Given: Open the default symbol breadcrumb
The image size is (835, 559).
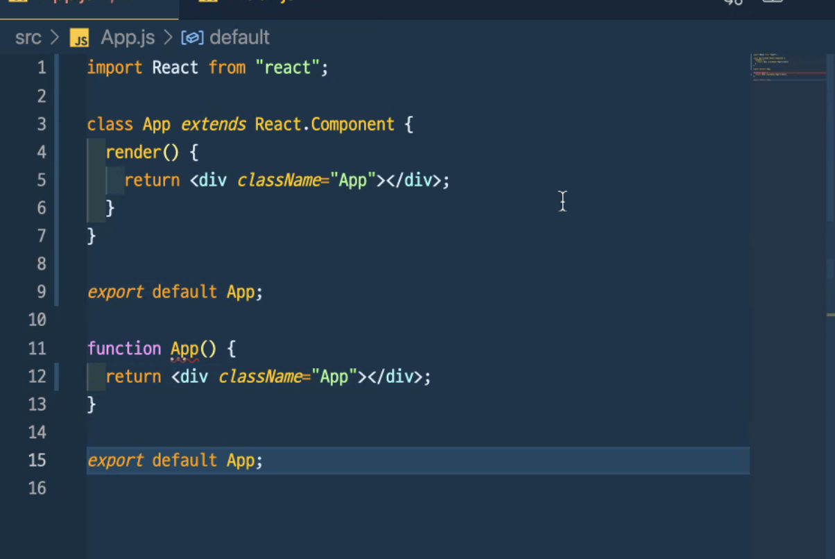Looking at the screenshot, I should point(239,37).
